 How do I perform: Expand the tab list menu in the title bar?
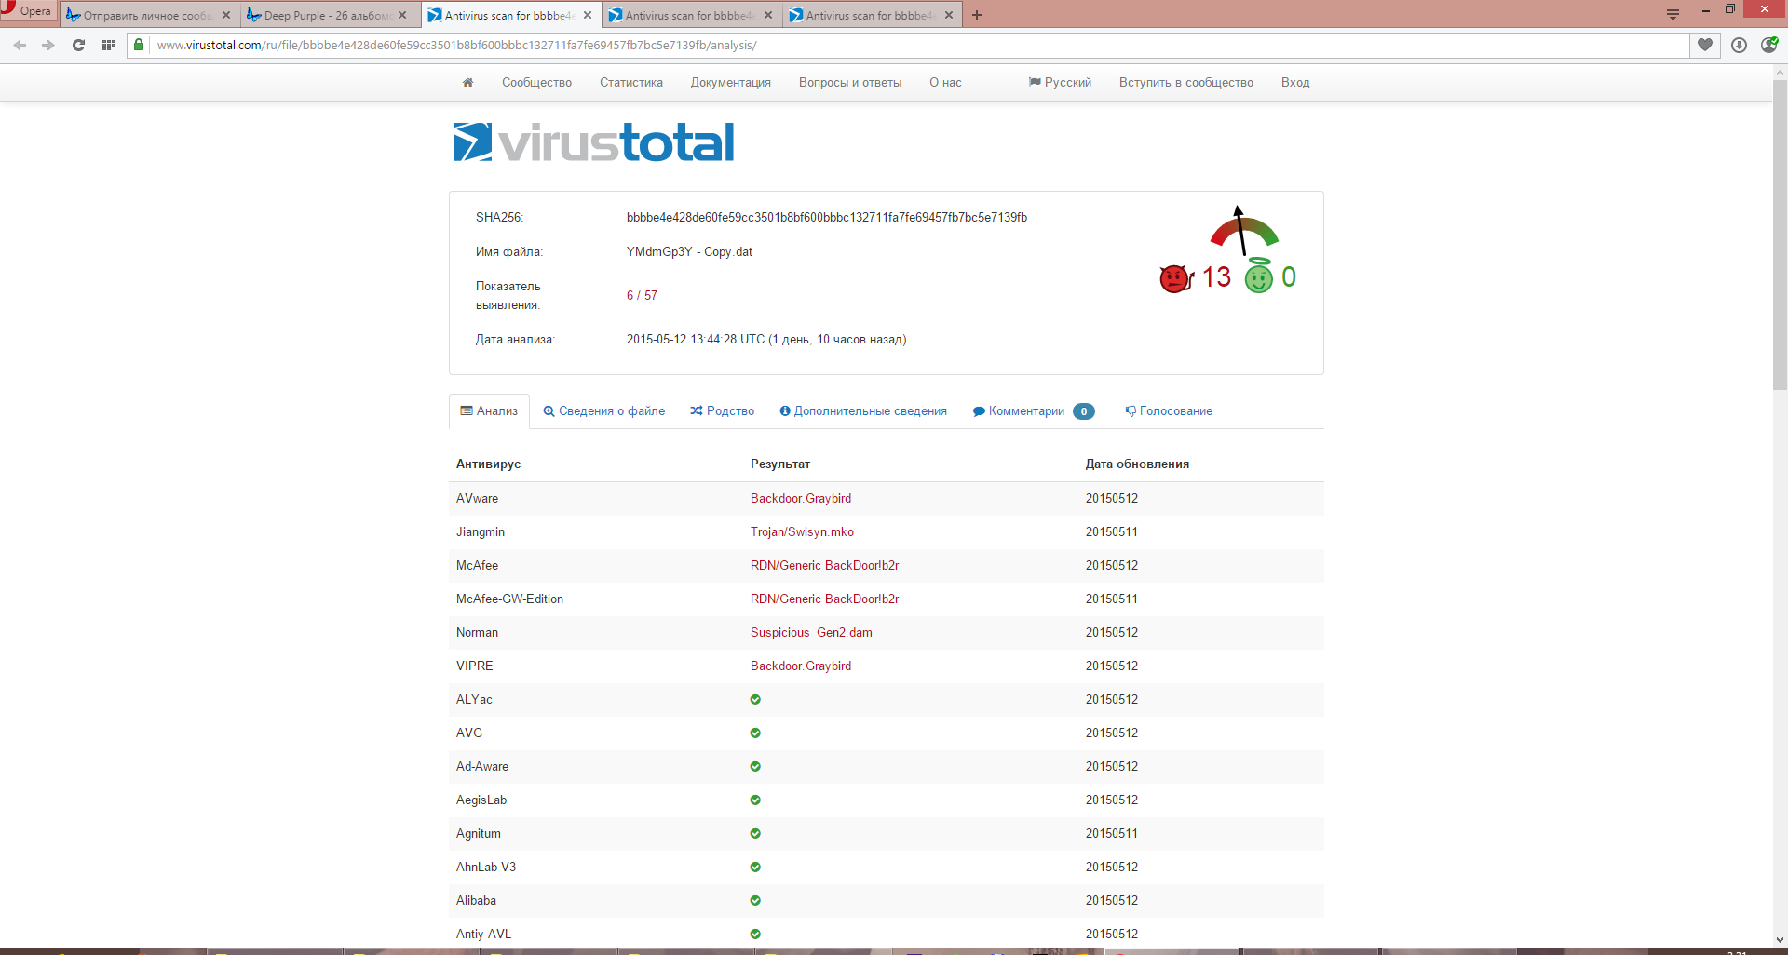(1673, 14)
